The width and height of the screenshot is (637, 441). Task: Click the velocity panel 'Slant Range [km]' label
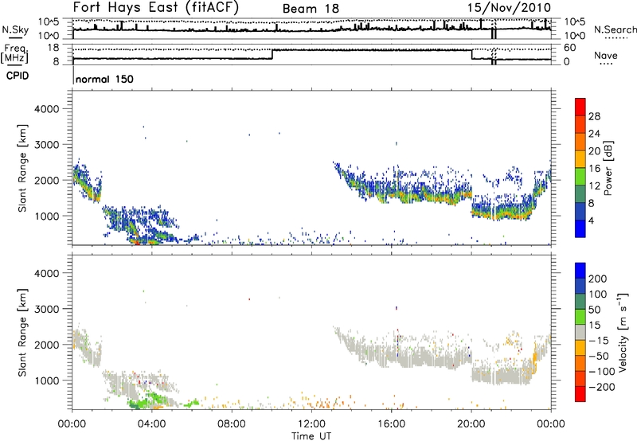coord(22,333)
